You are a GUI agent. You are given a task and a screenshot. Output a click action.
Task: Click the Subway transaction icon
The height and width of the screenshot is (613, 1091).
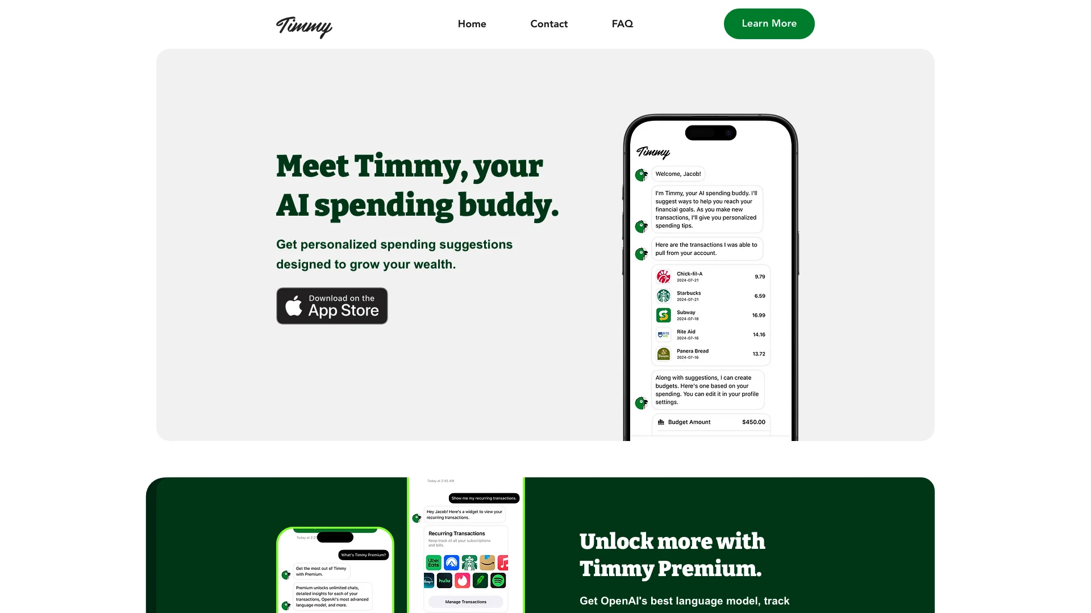[x=663, y=314]
